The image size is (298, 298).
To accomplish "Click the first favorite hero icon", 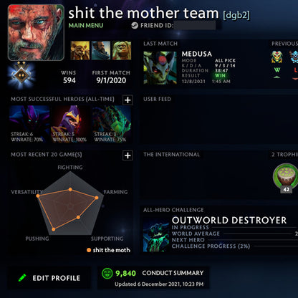I will coord(80,50).
